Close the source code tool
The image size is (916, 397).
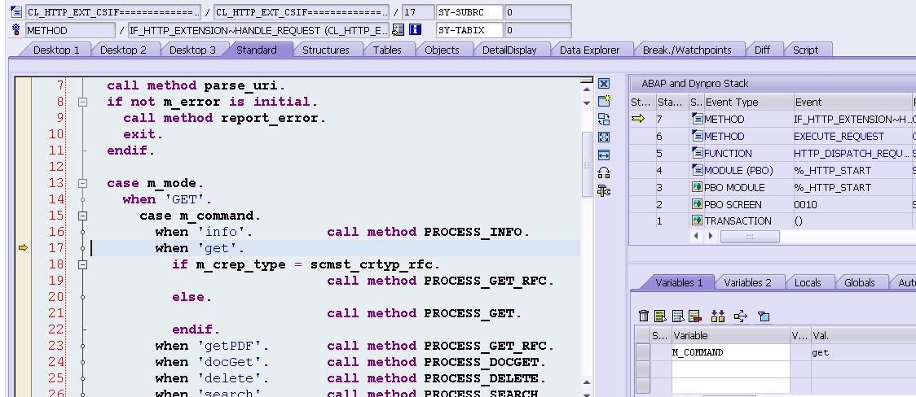(x=604, y=84)
